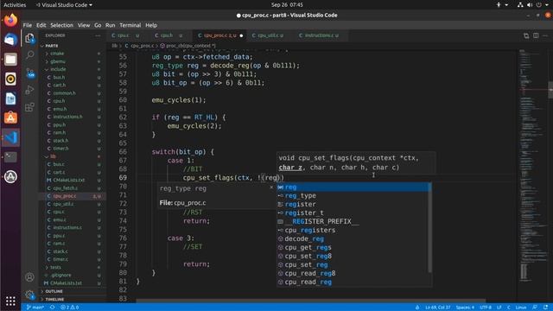Close the suggestion details panel

270,187
